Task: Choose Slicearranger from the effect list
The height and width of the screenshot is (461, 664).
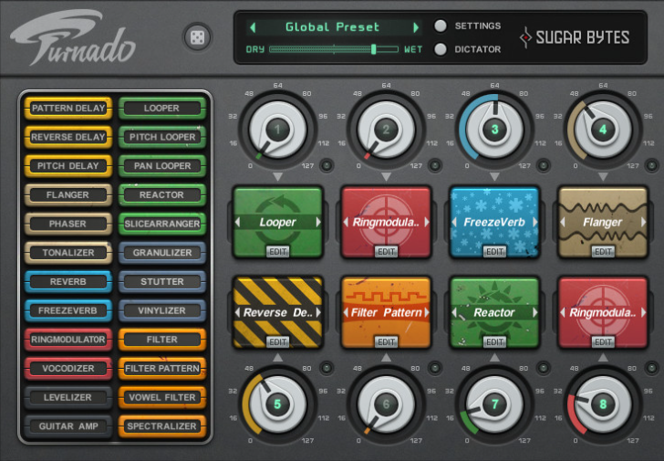Action: point(162,224)
